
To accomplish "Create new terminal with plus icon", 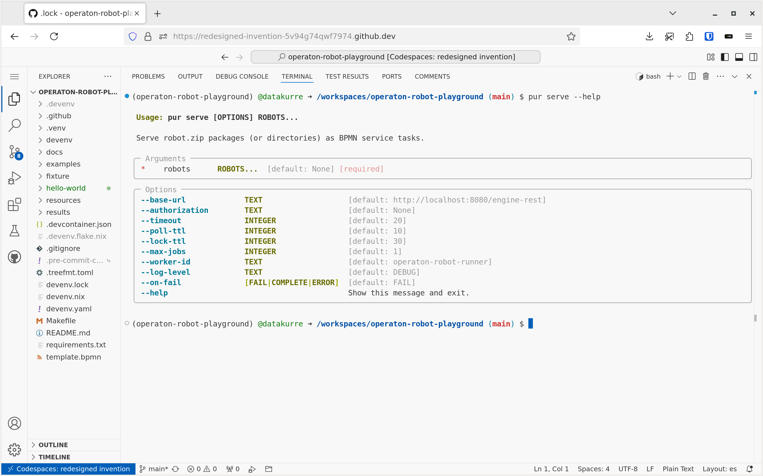I will tap(670, 77).
